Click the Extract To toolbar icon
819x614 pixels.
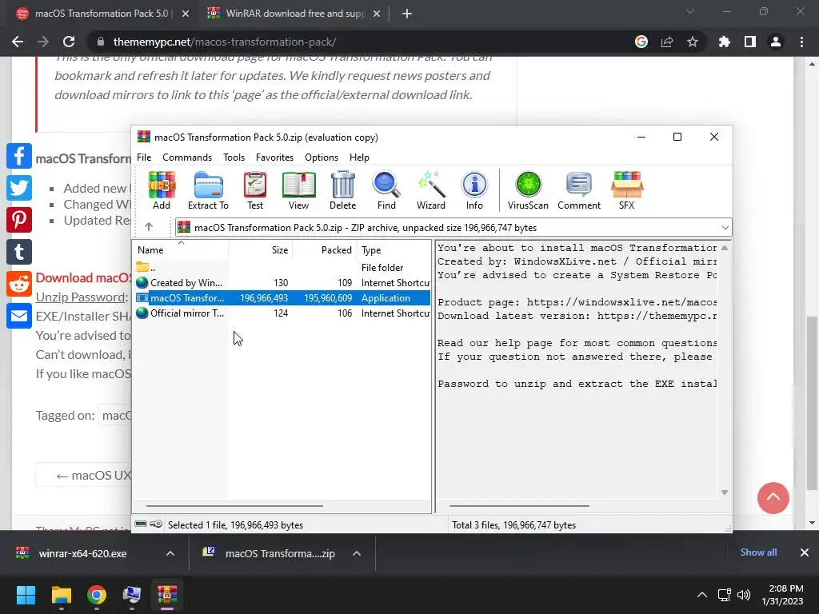pos(208,190)
